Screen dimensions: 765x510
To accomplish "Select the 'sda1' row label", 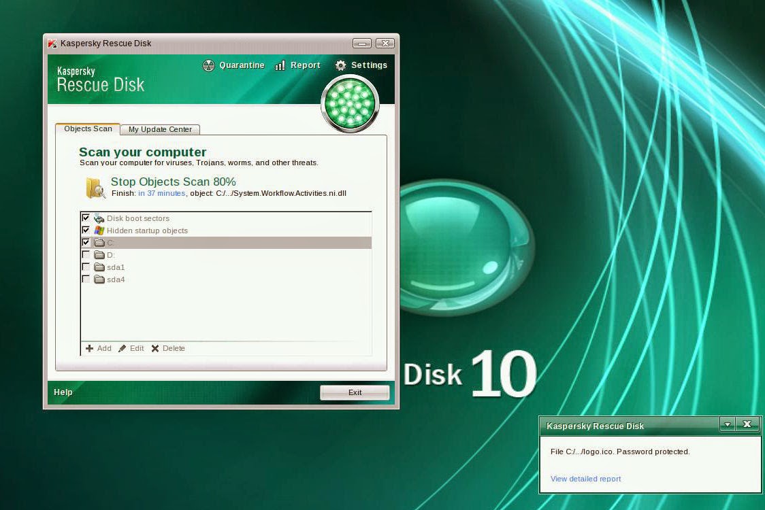I will pyautogui.click(x=116, y=267).
